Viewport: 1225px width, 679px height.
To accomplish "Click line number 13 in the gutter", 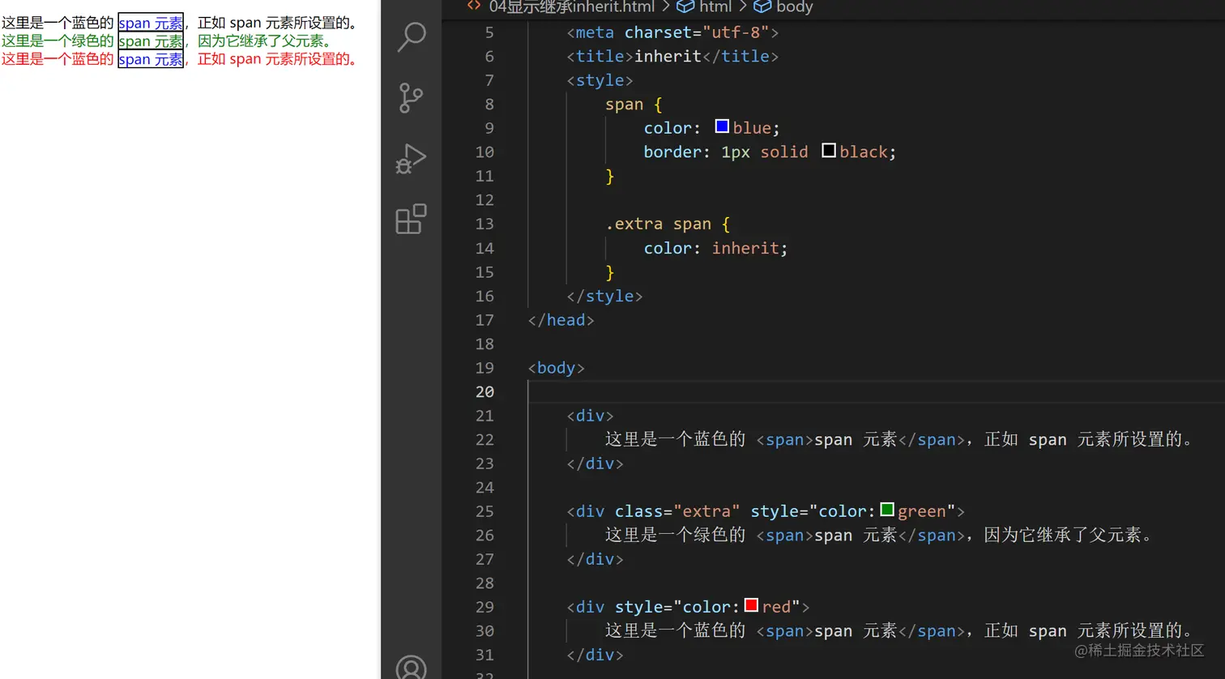I will click(x=484, y=224).
